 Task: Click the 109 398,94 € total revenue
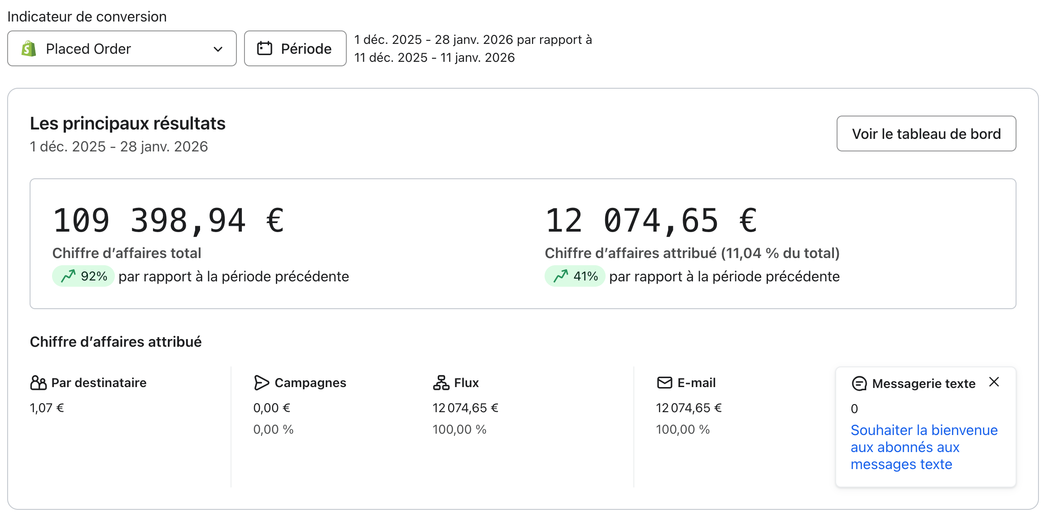(x=168, y=220)
